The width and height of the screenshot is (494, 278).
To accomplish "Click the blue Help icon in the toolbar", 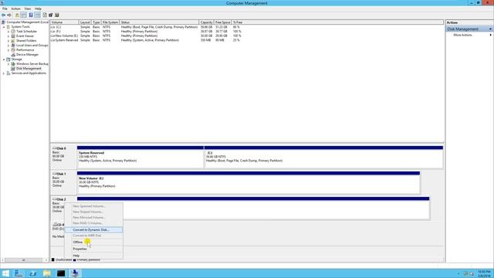I will [x=31, y=15].
